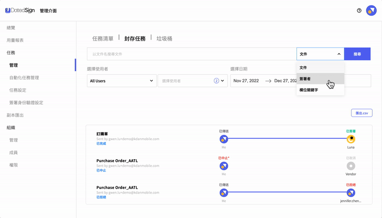The height and width of the screenshot is (218, 382).
Task: Open 簽署身份驗證設定 in the sidebar
Action: (x=26, y=103)
